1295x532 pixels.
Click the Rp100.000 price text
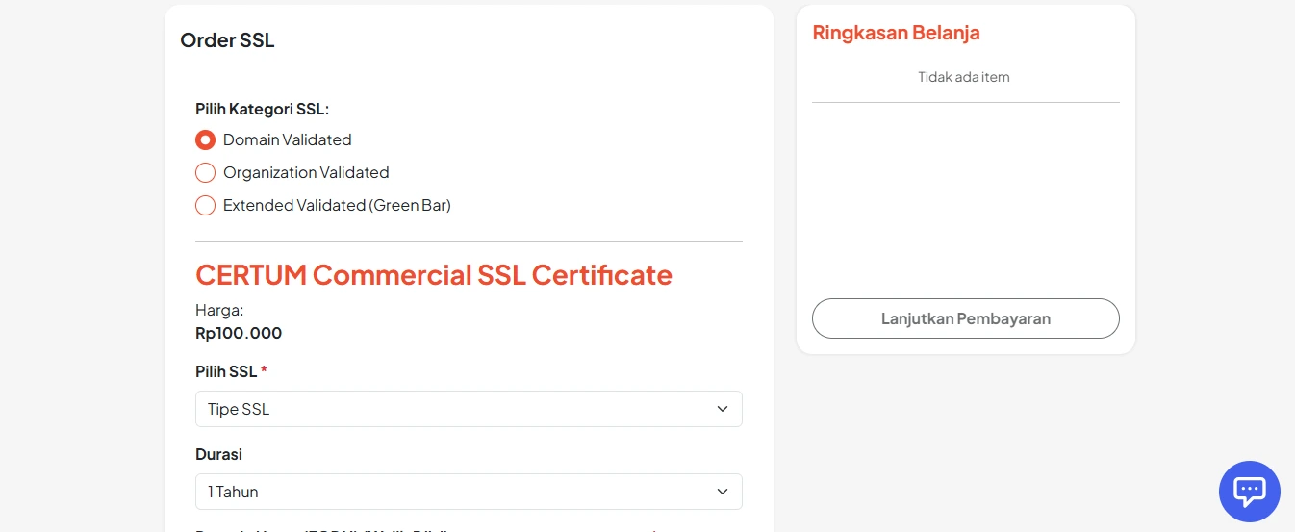click(239, 333)
